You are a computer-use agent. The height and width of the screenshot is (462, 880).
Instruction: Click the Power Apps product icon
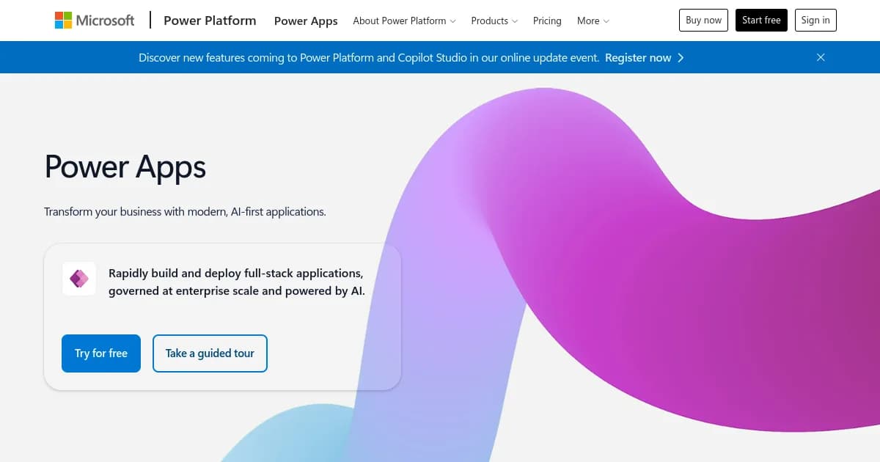(79, 279)
